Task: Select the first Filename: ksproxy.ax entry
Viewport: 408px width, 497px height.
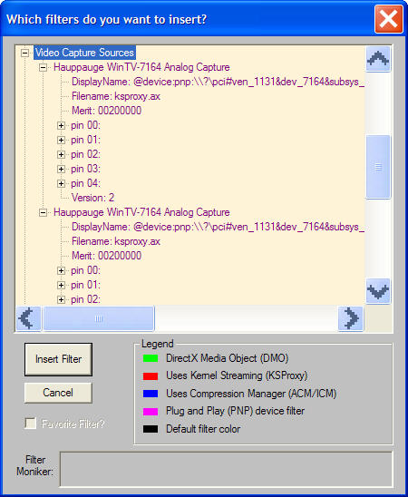Action: 116,96
